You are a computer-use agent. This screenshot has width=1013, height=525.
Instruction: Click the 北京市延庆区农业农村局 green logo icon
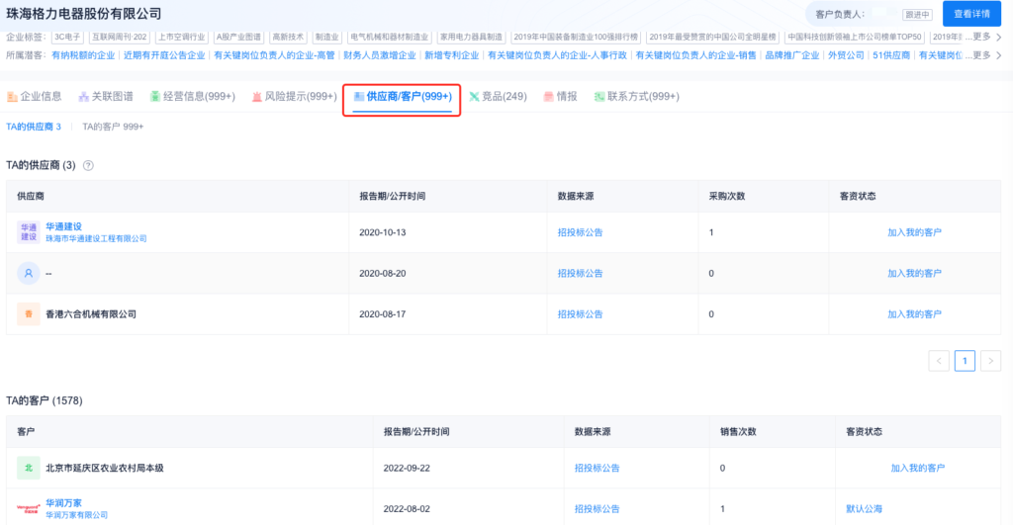28,468
